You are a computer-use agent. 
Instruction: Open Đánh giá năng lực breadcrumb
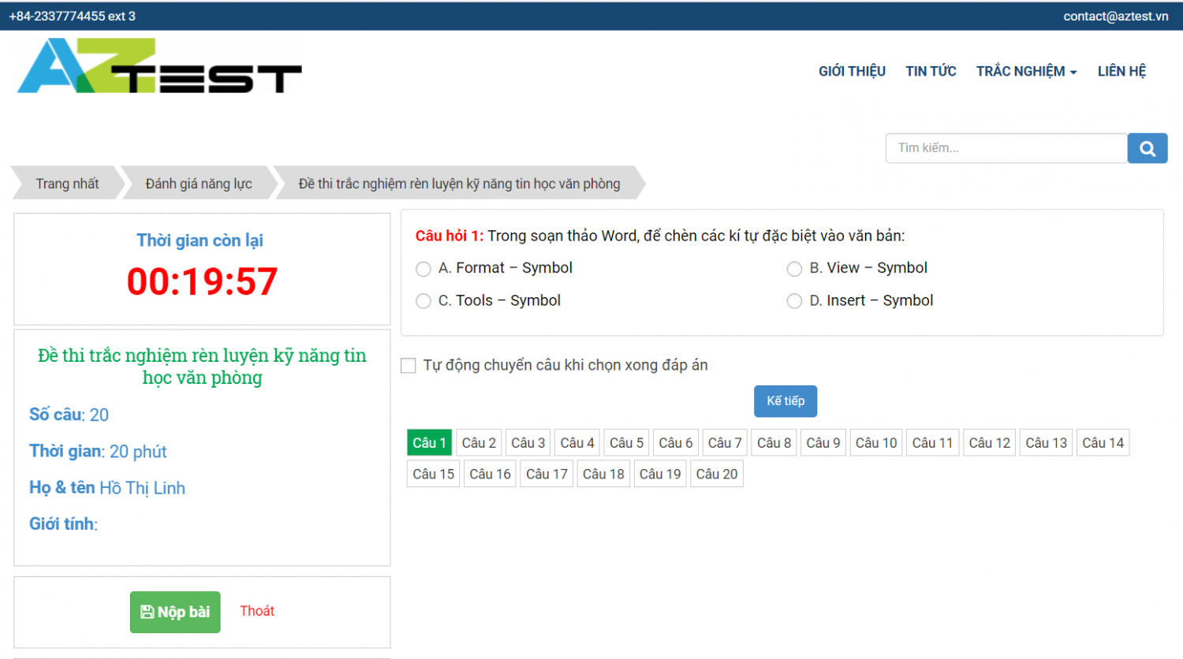(x=199, y=184)
